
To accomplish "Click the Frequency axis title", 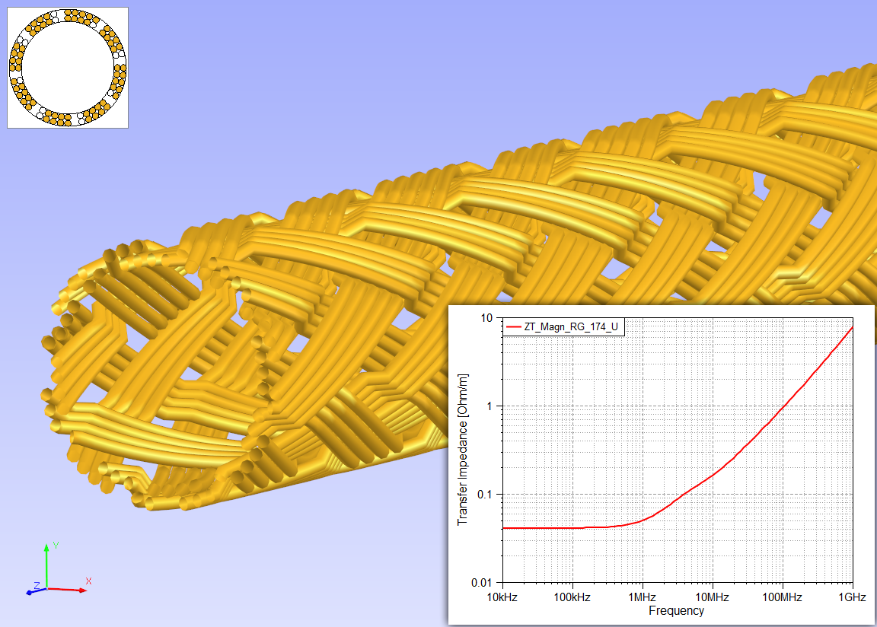I will coord(676,610).
